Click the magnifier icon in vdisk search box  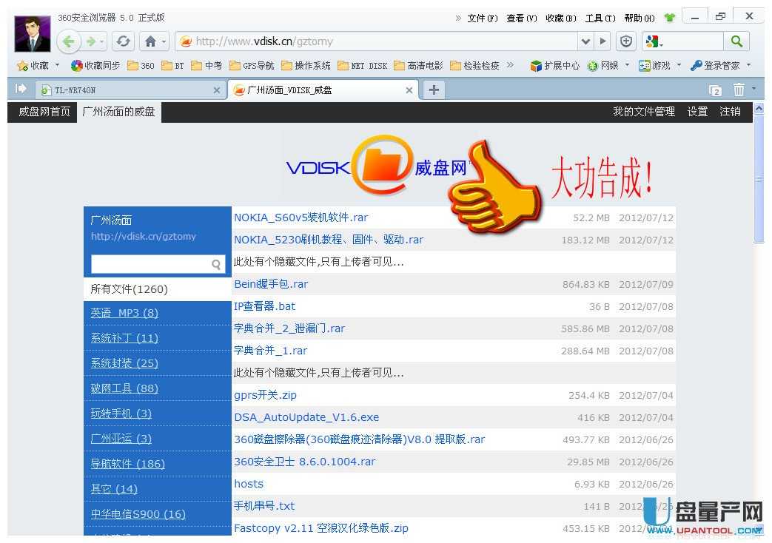tap(217, 264)
